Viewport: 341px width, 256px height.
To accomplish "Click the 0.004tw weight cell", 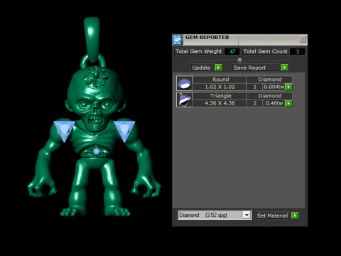I will point(274,87).
